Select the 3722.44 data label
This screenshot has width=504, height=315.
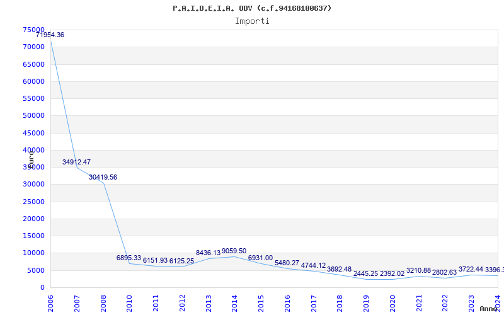pos(471,269)
